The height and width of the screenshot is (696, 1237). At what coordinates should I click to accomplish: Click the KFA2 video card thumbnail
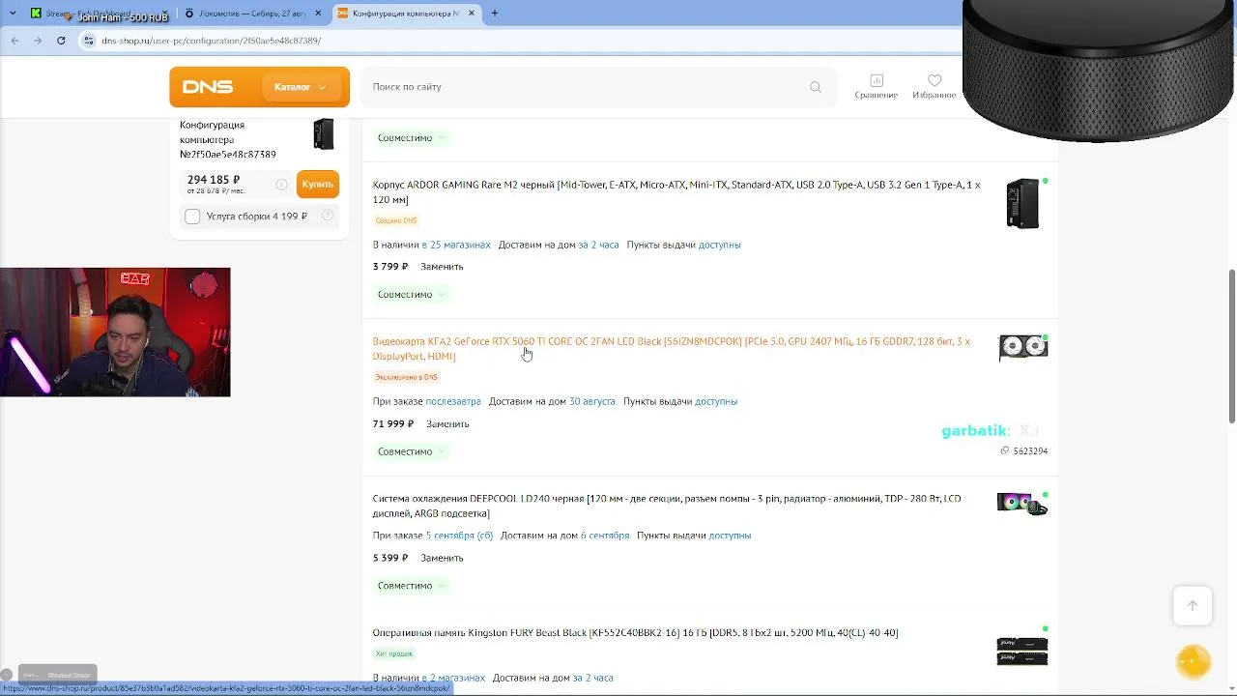tap(1023, 348)
